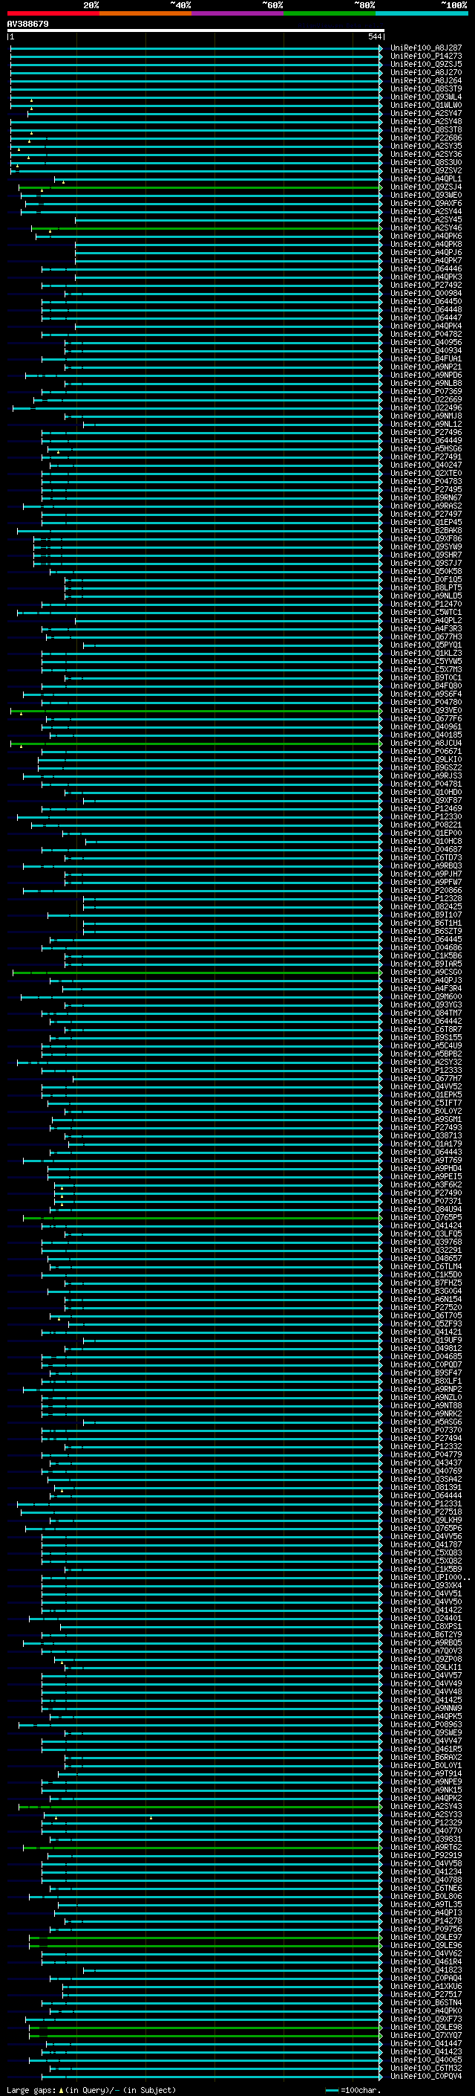
Task: Click the red ~20% identity legend bar
Action: (x=53, y=13)
